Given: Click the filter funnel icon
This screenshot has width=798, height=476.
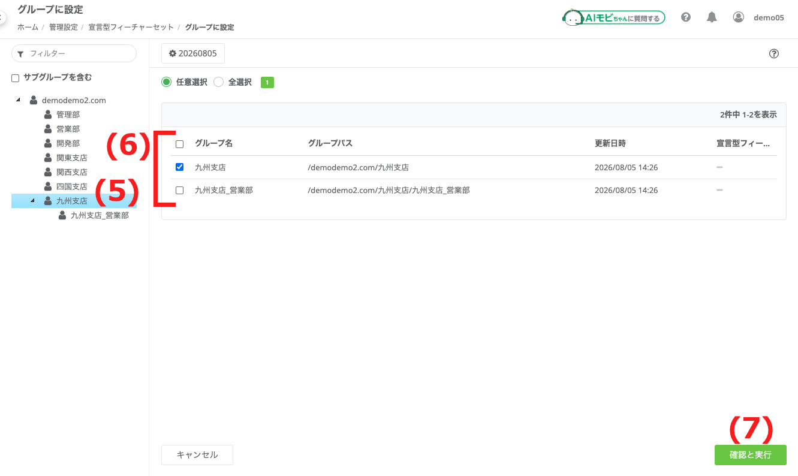Looking at the screenshot, I should click(21, 54).
